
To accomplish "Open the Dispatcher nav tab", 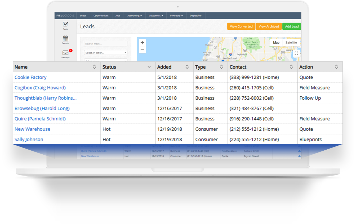I will 196,16.
